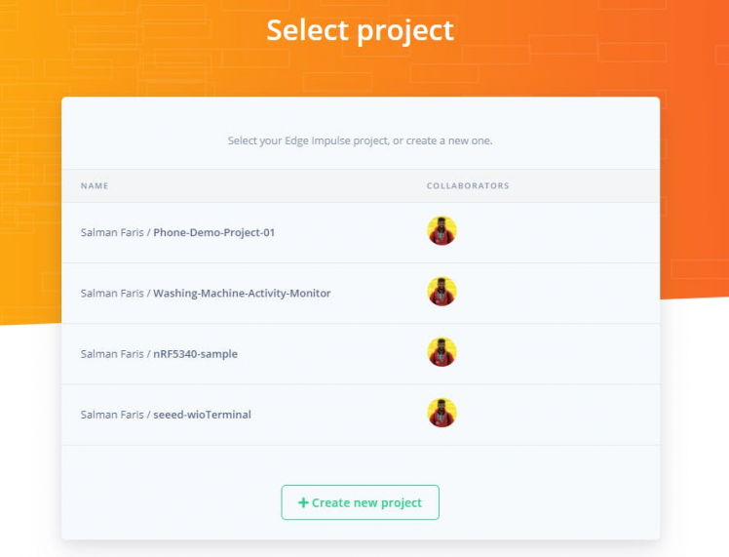
Task: Click the Select project page heading
Action: [360, 30]
